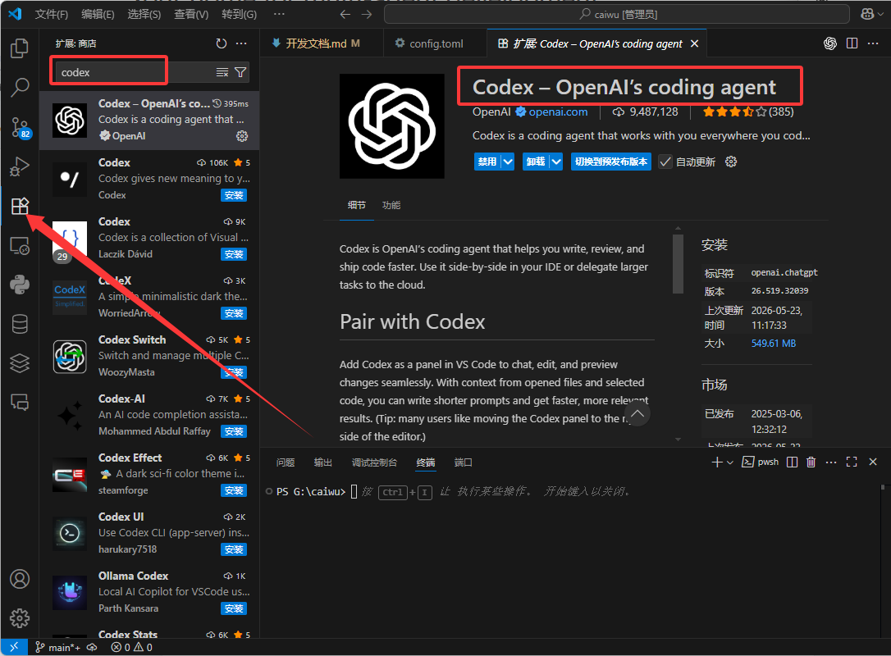
Task: Show hidden menu bar items via ellipsis
Action: click(279, 14)
